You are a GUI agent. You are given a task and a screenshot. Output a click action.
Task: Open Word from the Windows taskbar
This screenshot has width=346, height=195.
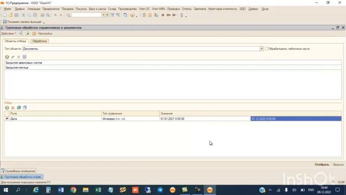[x=61, y=190]
